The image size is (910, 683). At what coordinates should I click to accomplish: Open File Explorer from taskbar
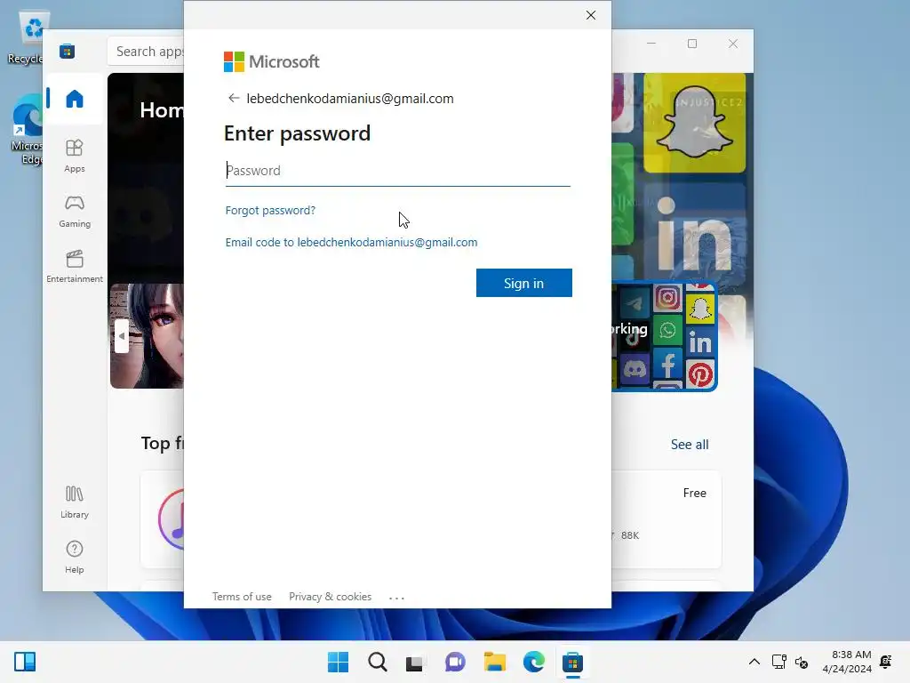coord(494,662)
